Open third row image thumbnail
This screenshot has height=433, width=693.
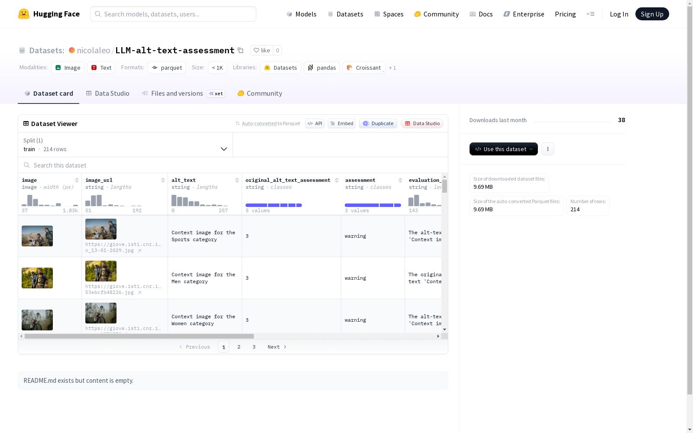[37, 320]
